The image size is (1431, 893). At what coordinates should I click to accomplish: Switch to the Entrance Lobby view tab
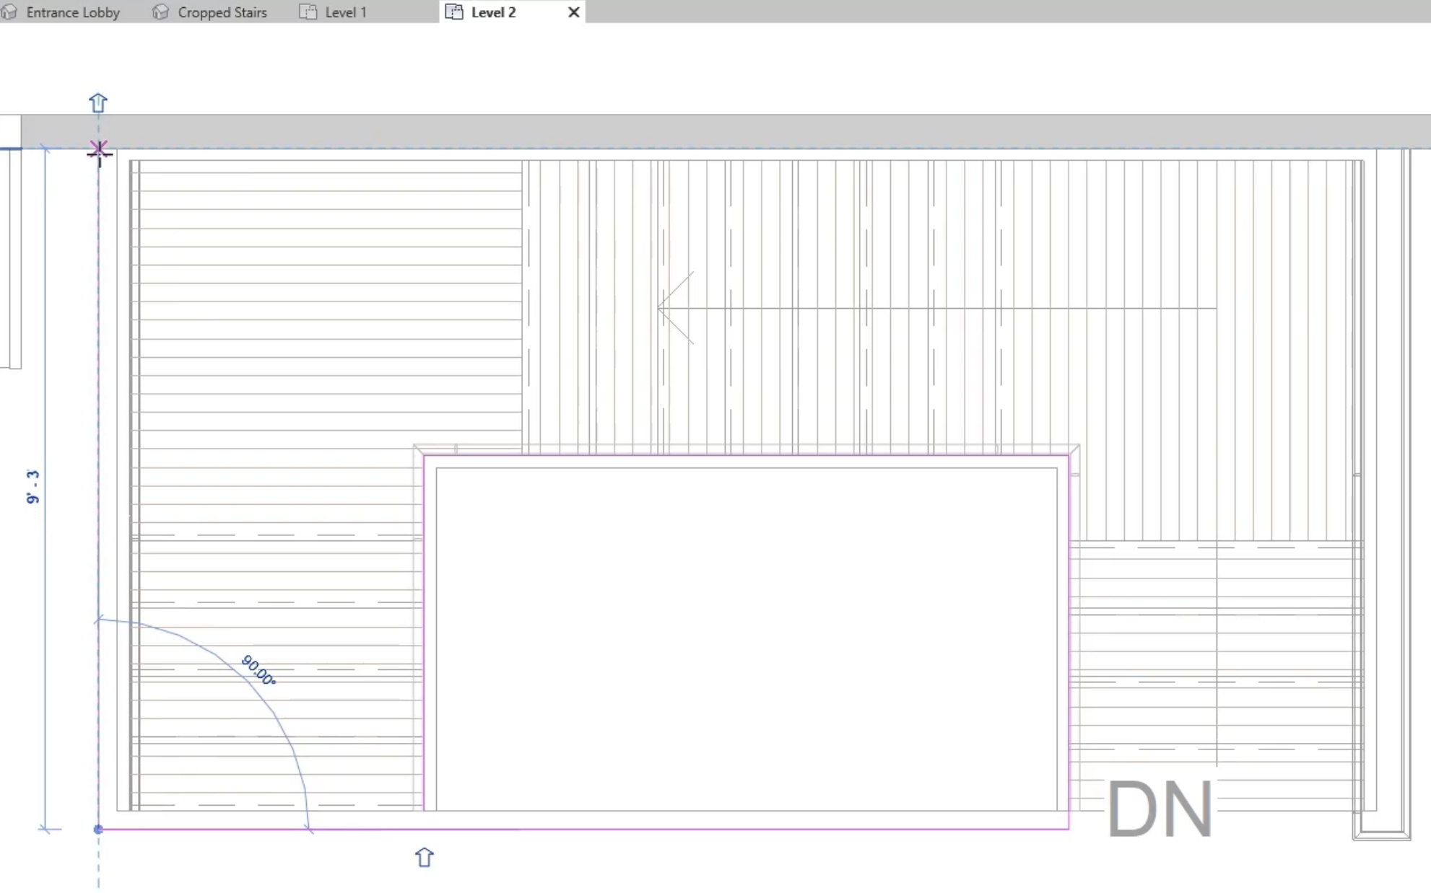pyautogui.click(x=61, y=12)
